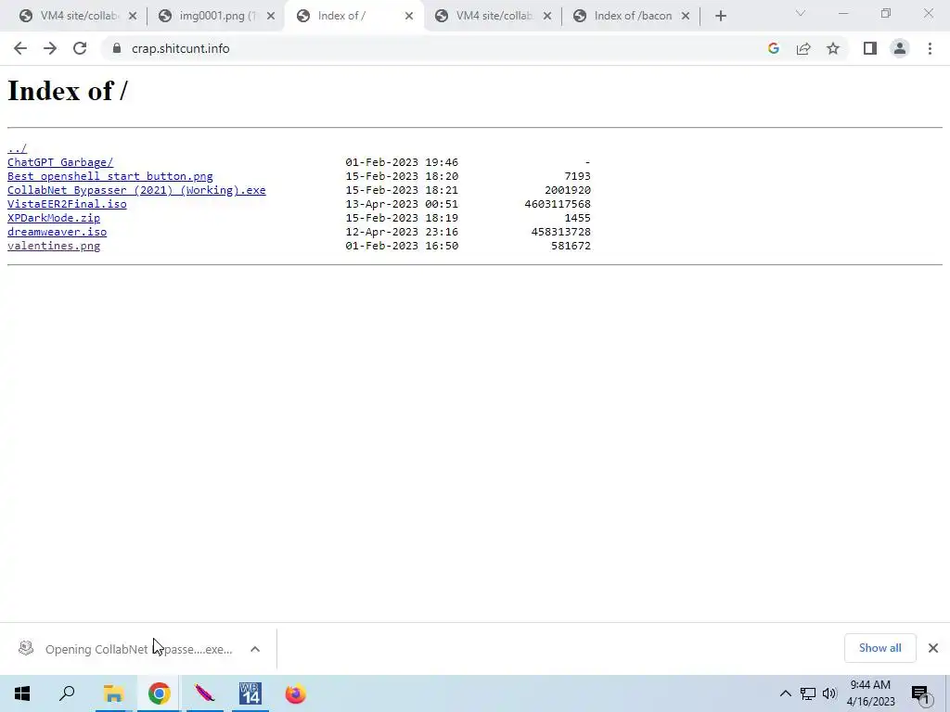
Task: Open network status tray icon
Action: (808, 693)
